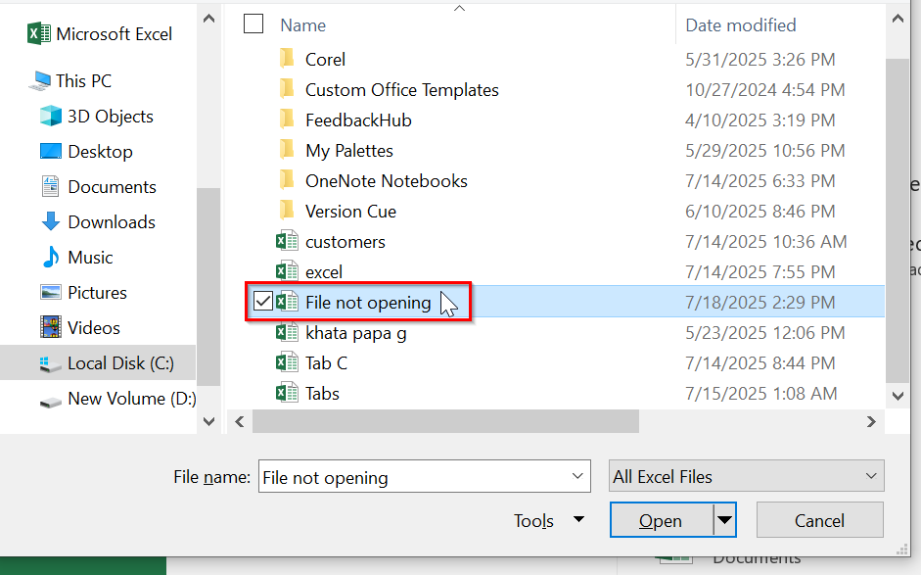Click navigation pane scroll down arrow

[208, 421]
